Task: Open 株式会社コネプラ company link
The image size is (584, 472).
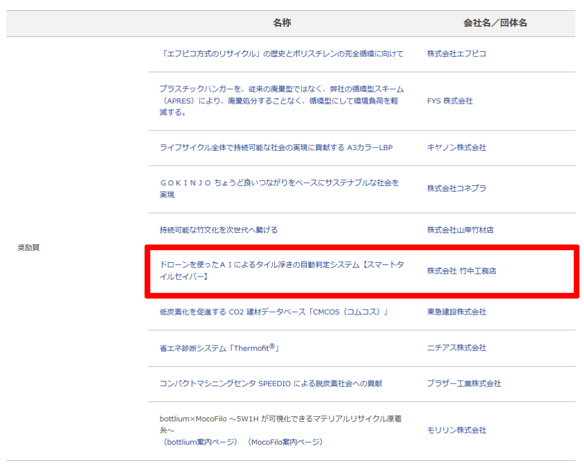Action: point(456,188)
